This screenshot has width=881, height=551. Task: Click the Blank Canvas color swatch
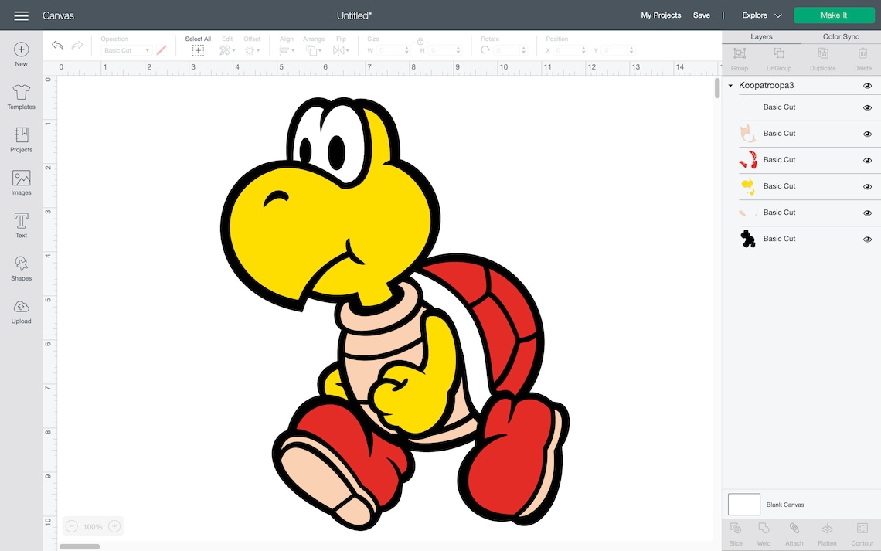point(743,504)
